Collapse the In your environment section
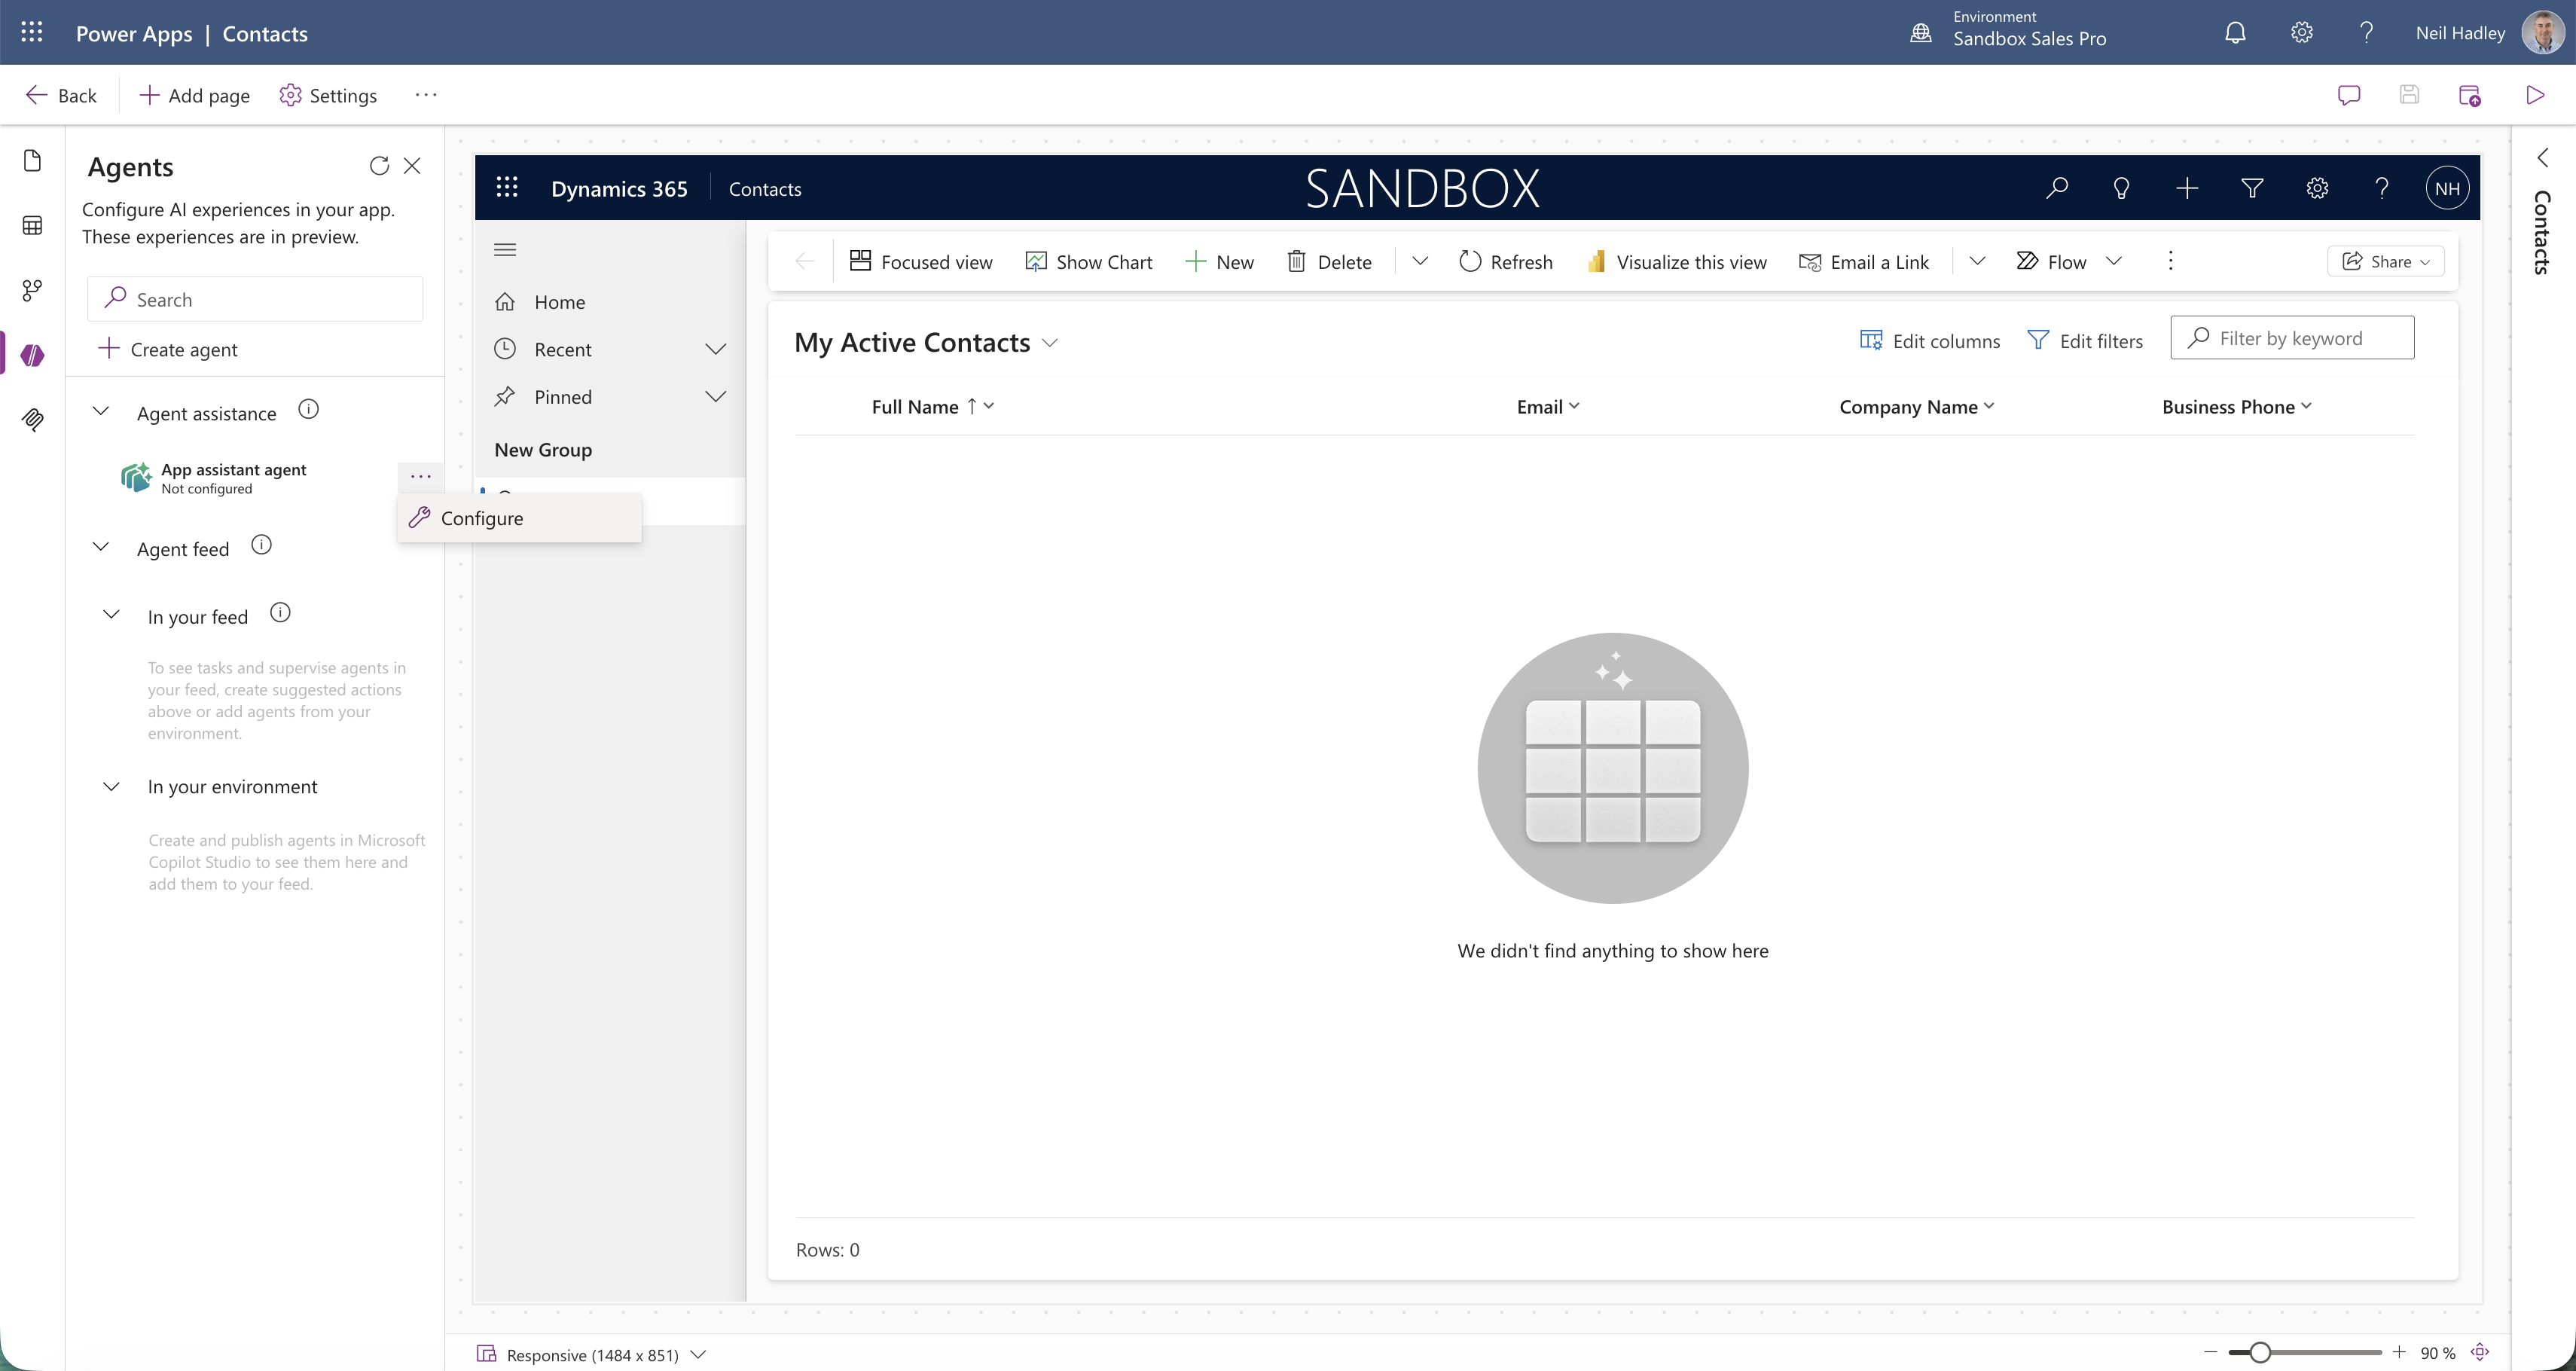The width and height of the screenshot is (2576, 1371). point(112,787)
